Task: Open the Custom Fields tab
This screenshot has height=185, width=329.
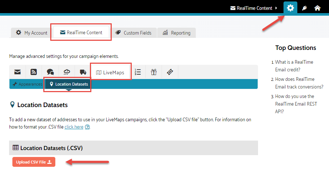Action: tap(133, 33)
